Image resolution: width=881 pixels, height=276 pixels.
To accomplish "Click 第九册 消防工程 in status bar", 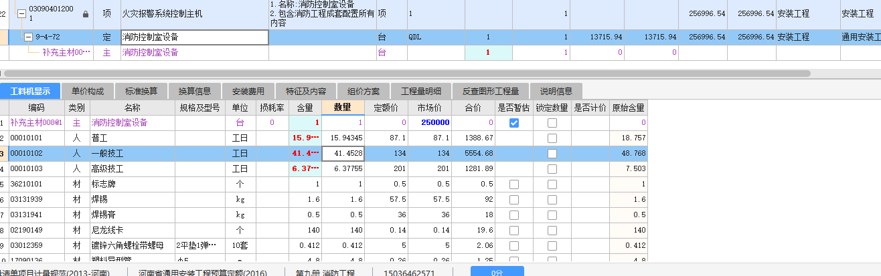I will pyautogui.click(x=325, y=273).
